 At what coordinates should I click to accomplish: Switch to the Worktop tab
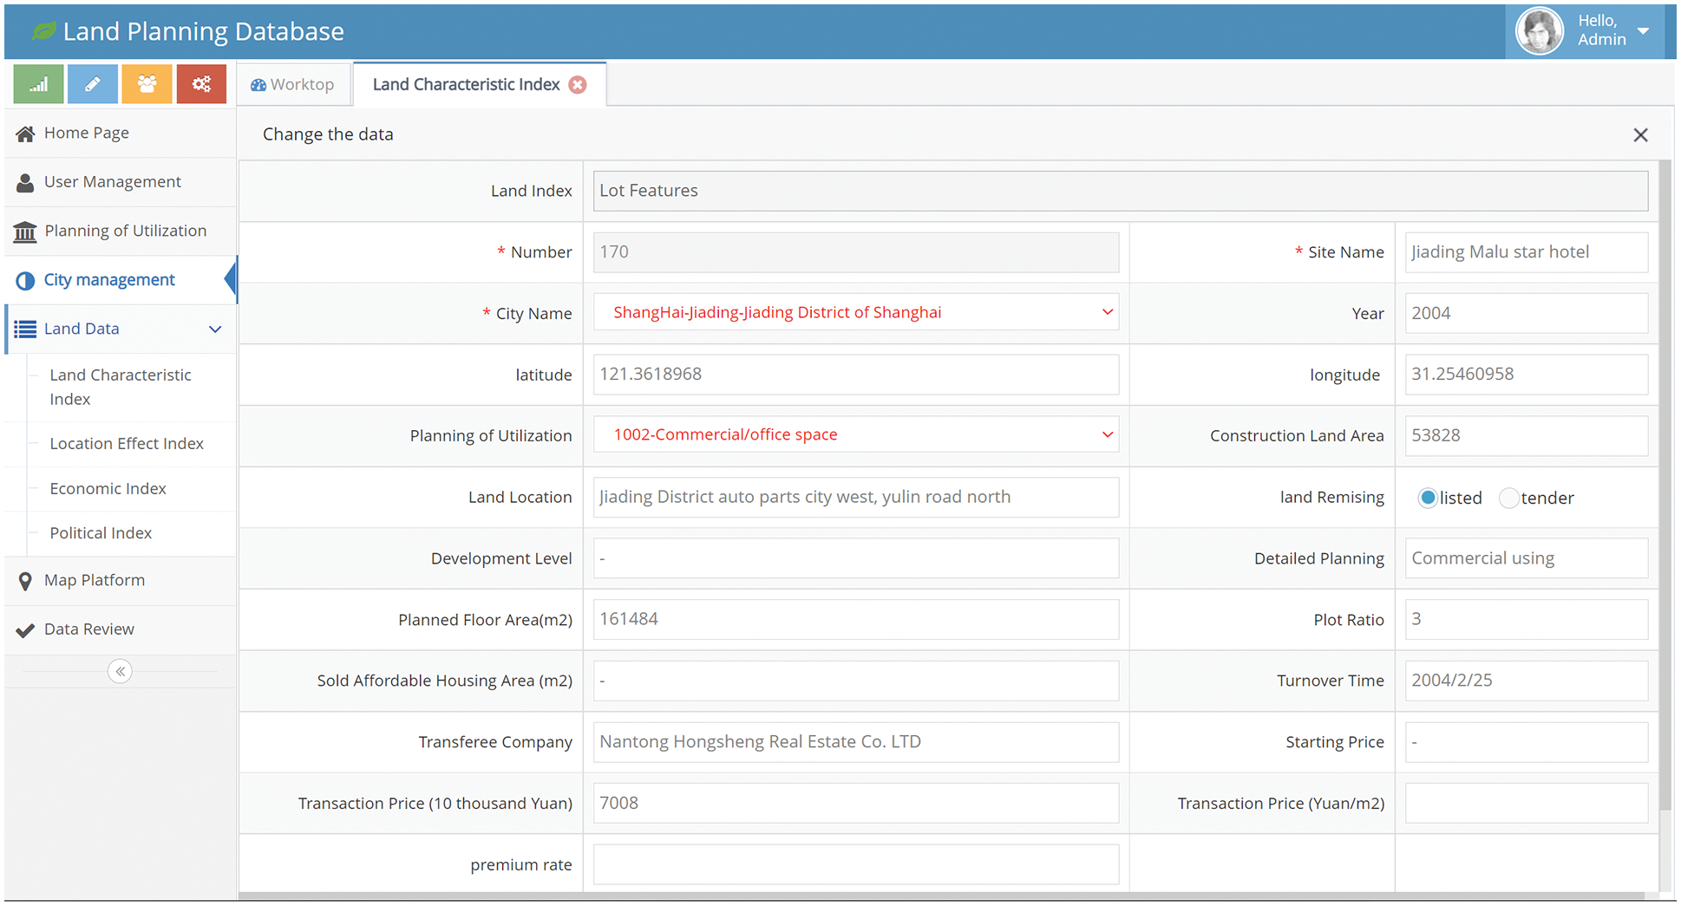click(293, 83)
